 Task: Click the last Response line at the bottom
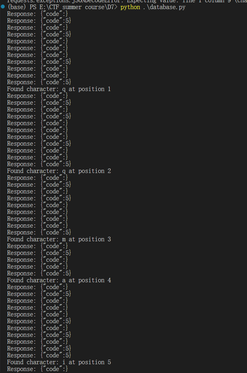pyautogui.click(x=37, y=369)
